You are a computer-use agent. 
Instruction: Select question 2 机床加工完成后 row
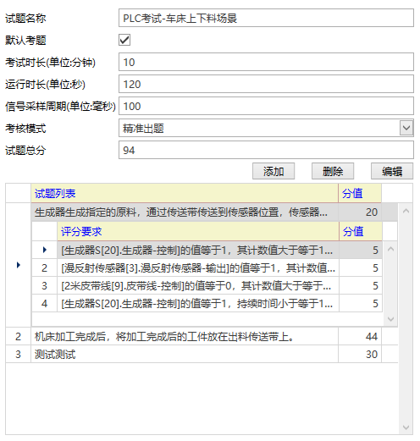point(202,336)
